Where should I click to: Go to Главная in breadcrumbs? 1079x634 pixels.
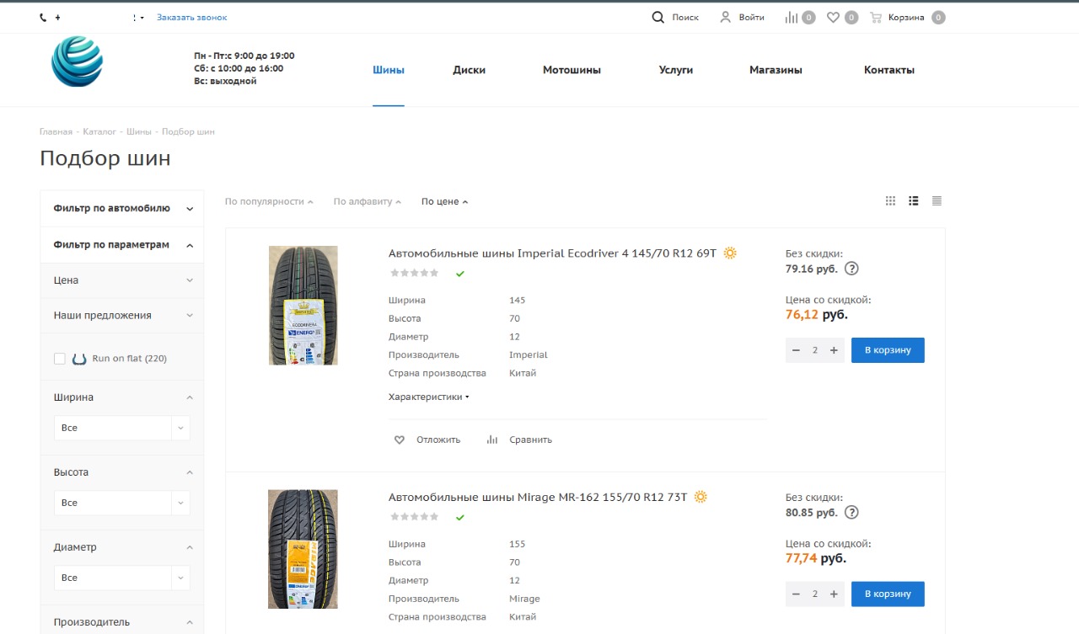point(56,132)
